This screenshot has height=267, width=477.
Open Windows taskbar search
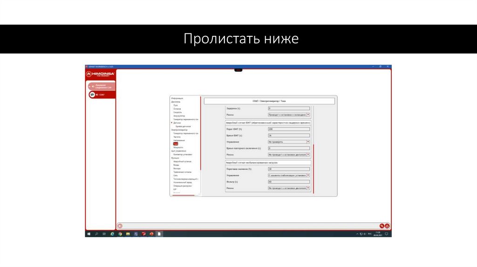click(x=96, y=234)
